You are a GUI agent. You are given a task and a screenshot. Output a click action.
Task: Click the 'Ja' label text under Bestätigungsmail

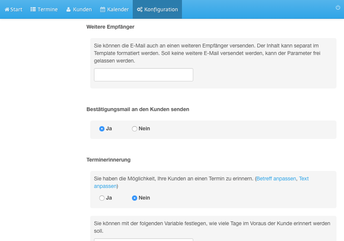click(x=109, y=128)
